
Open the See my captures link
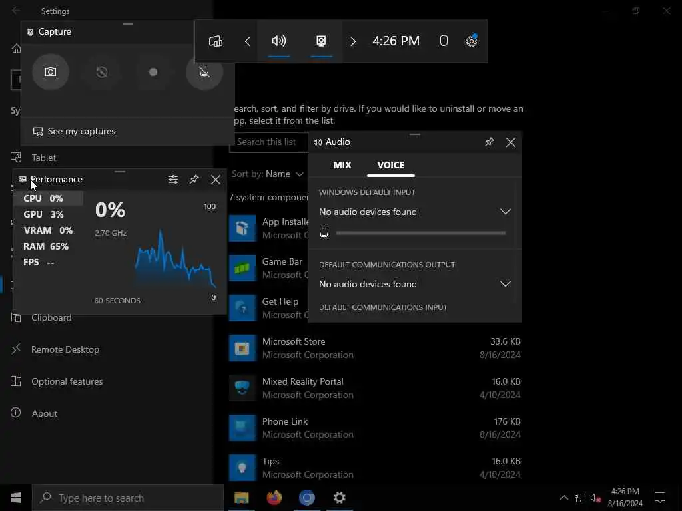75,131
